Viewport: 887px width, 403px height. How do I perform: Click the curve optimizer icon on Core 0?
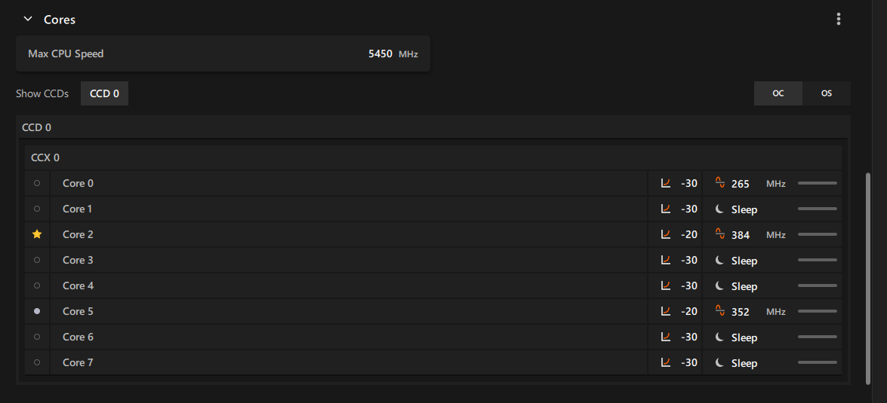pos(665,183)
